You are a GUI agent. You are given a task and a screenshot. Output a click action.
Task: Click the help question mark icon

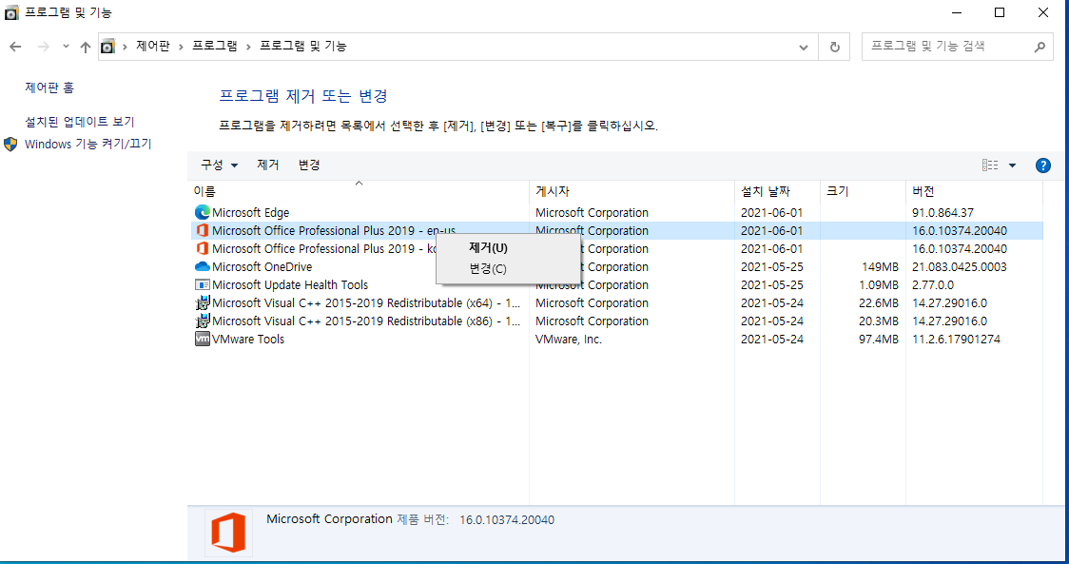1042,165
